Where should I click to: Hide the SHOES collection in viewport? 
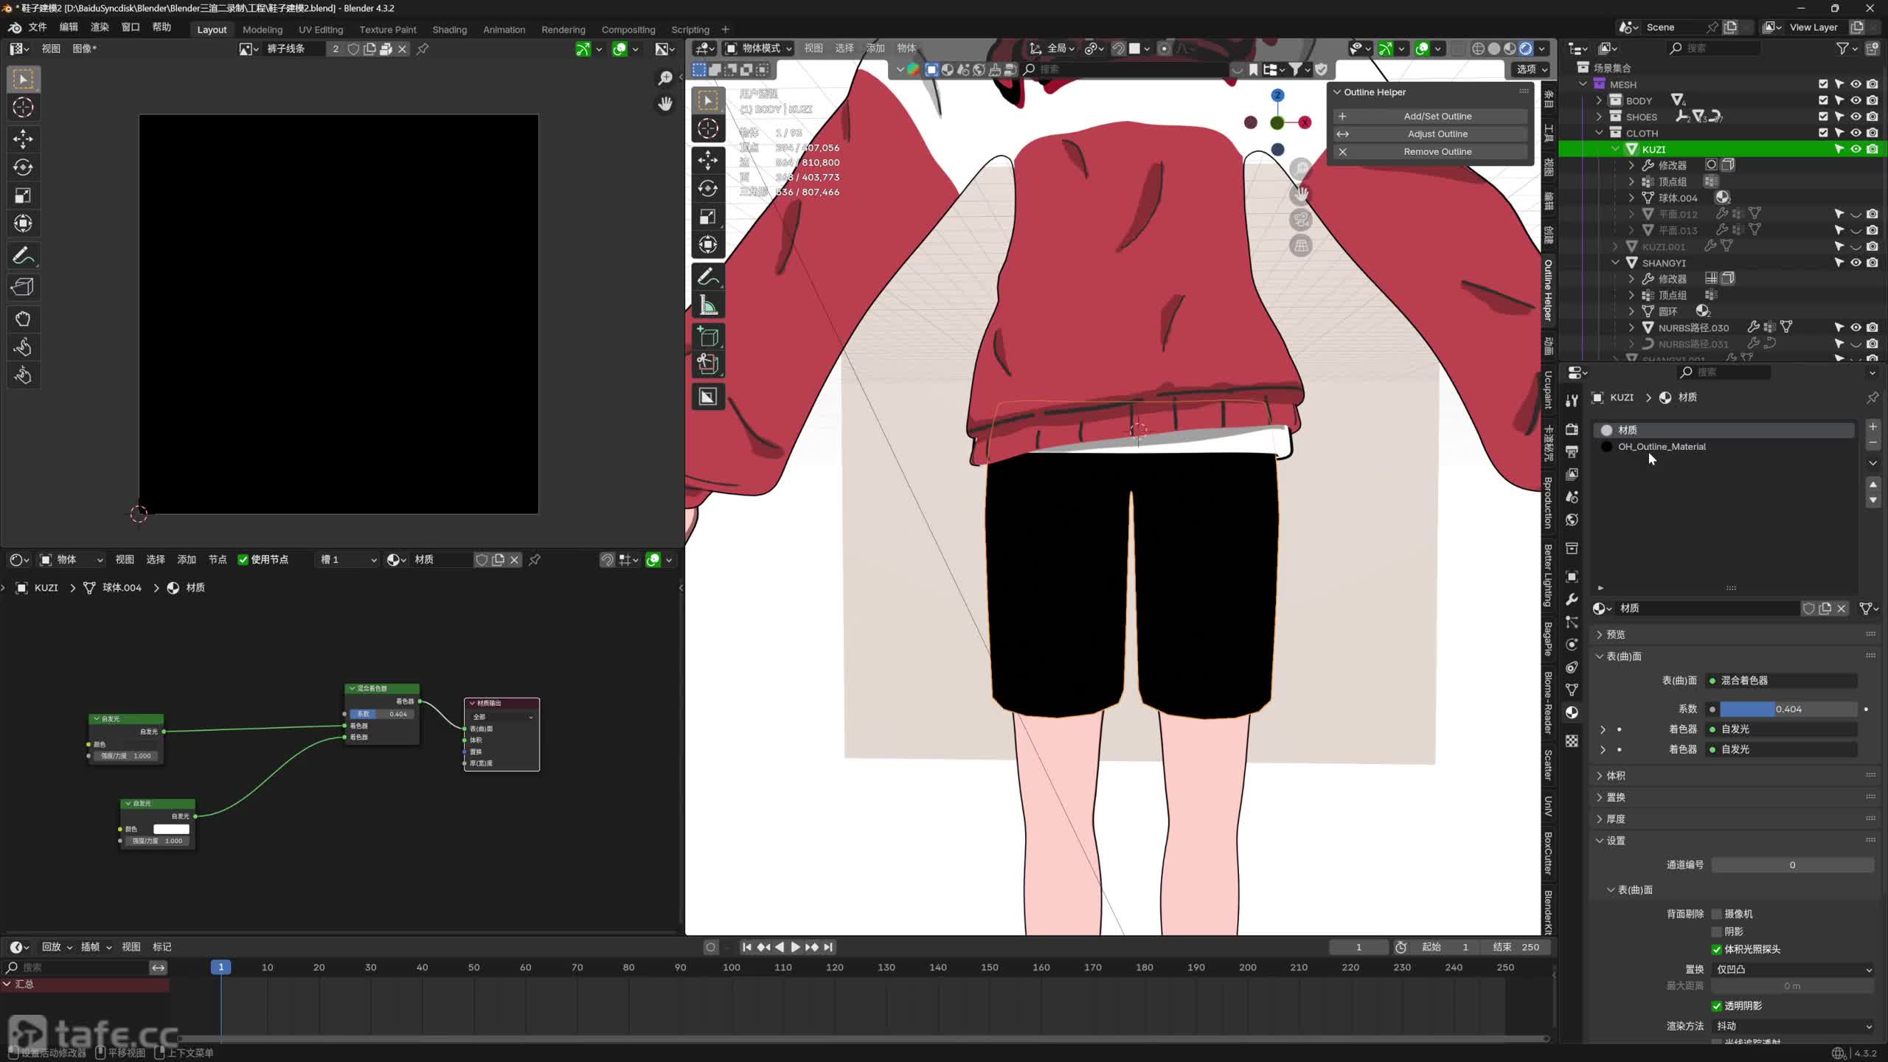click(x=1856, y=117)
